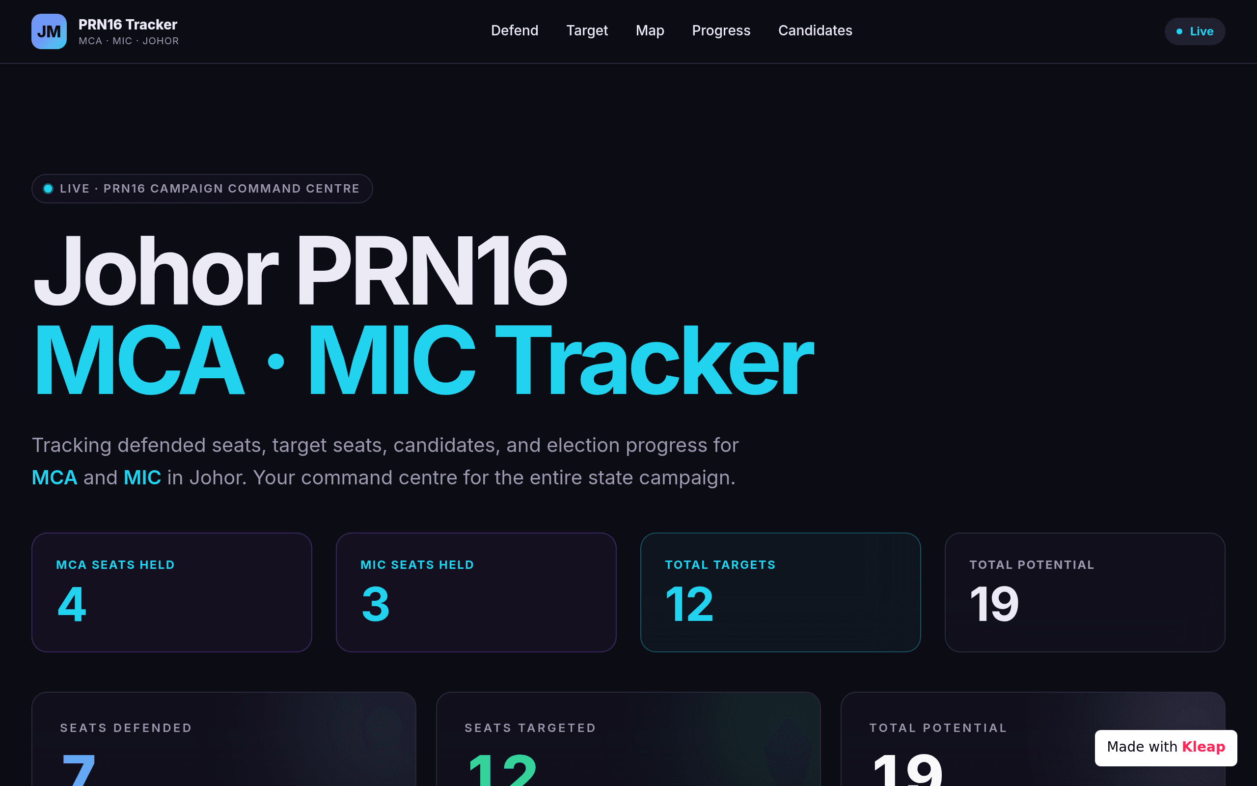Click the Seats Targeted card label
Viewport: 1257px width, 786px height.
pyautogui.click(x=530, y=728)
